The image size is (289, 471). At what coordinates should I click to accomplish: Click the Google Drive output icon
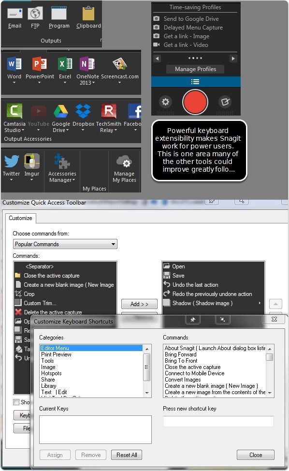point(60,111)
